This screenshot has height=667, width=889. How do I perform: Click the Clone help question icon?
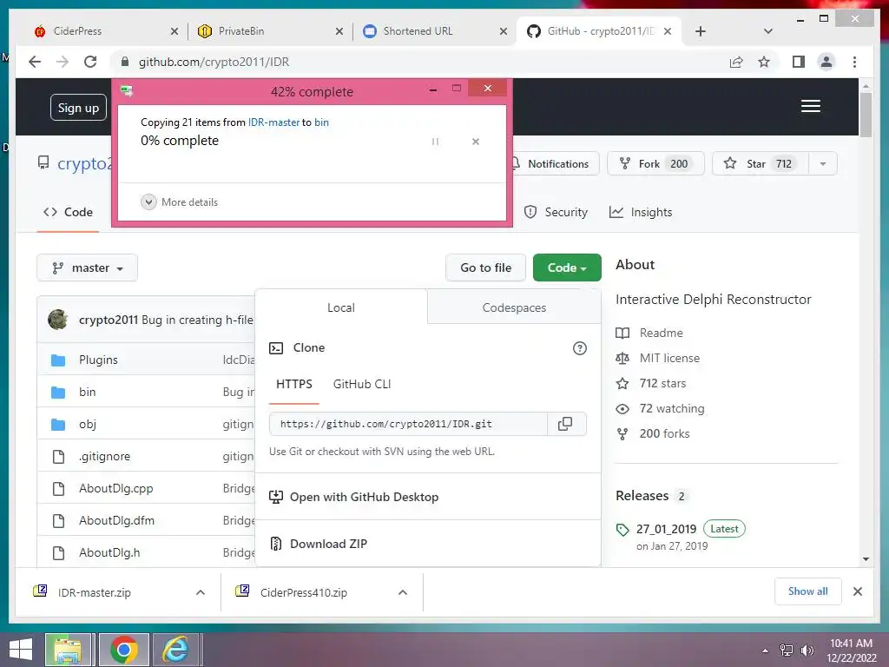coord(579,348)
